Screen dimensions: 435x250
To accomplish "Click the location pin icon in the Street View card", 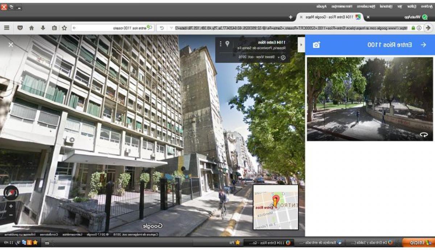I will pos(227,44).
